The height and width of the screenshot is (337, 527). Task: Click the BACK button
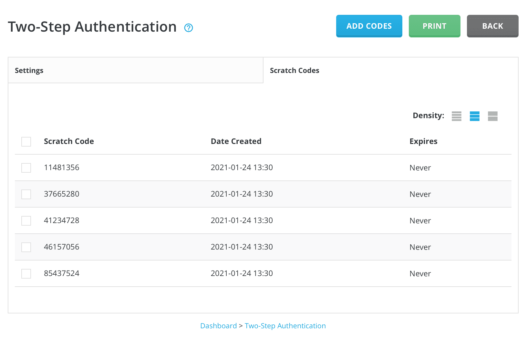pos(492,26)
